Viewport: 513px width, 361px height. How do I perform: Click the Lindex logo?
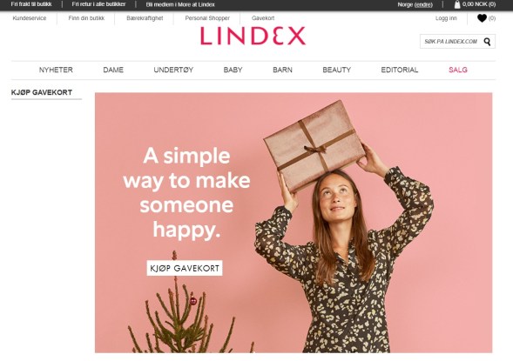pyautogui.click(x=253, y=36)
